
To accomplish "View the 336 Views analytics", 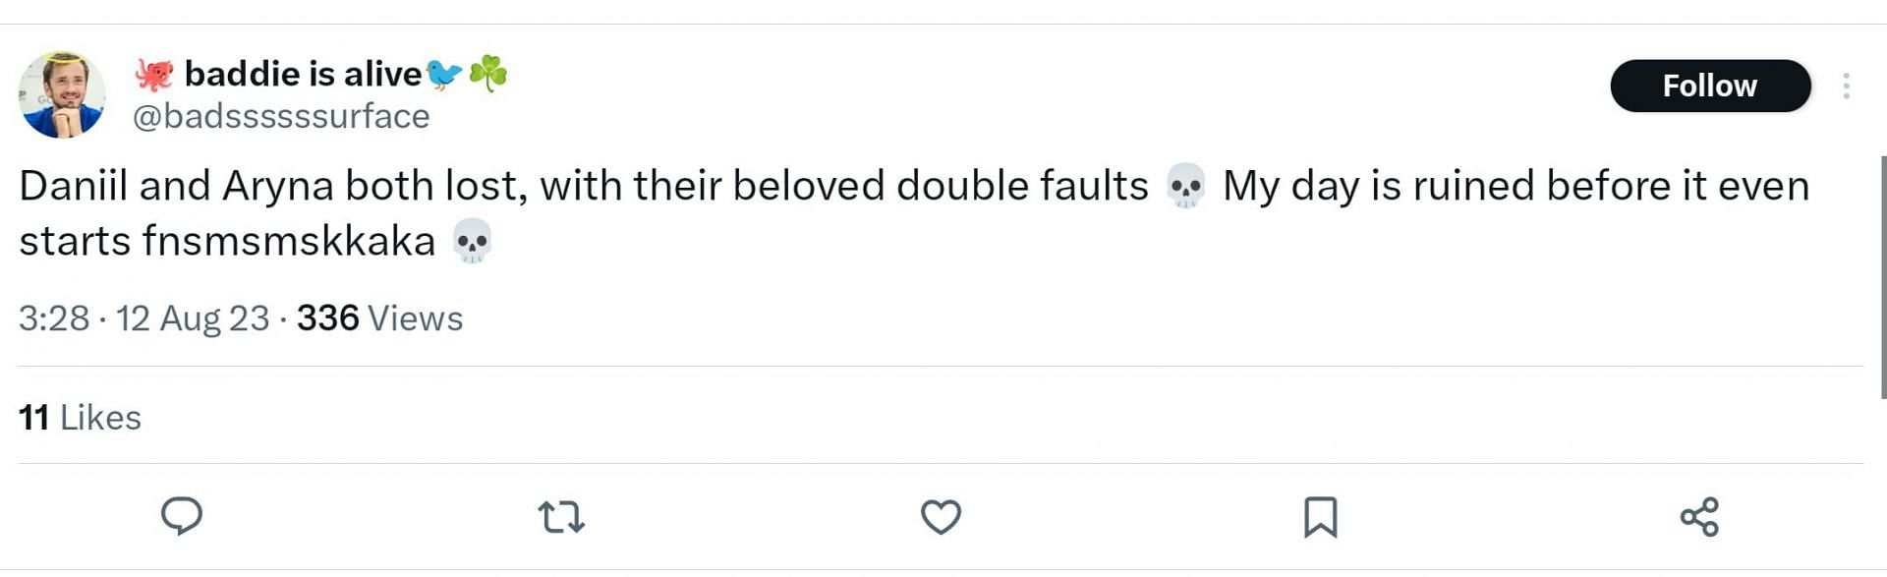I will click(x=379, y=318).
